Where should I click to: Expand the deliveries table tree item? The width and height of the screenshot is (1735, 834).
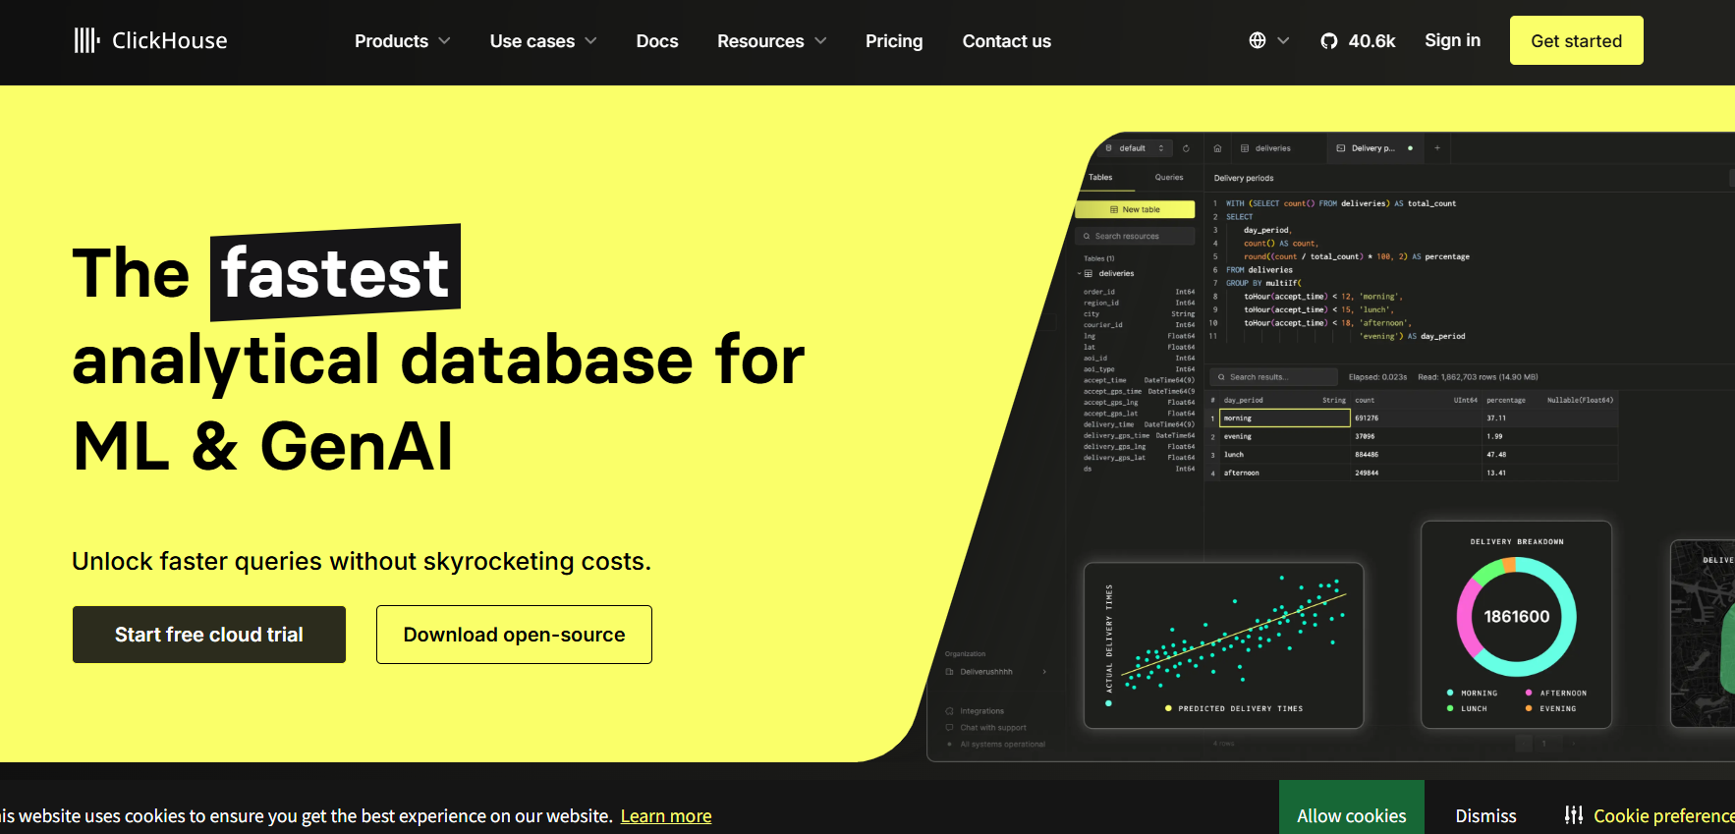(x=1108, y=273)
